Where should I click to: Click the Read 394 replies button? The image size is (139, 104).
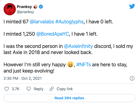coord(69,98)
